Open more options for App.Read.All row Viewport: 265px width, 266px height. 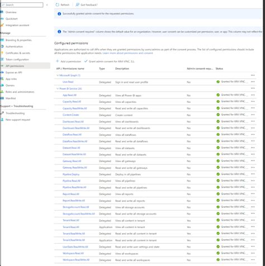point(253,95)
